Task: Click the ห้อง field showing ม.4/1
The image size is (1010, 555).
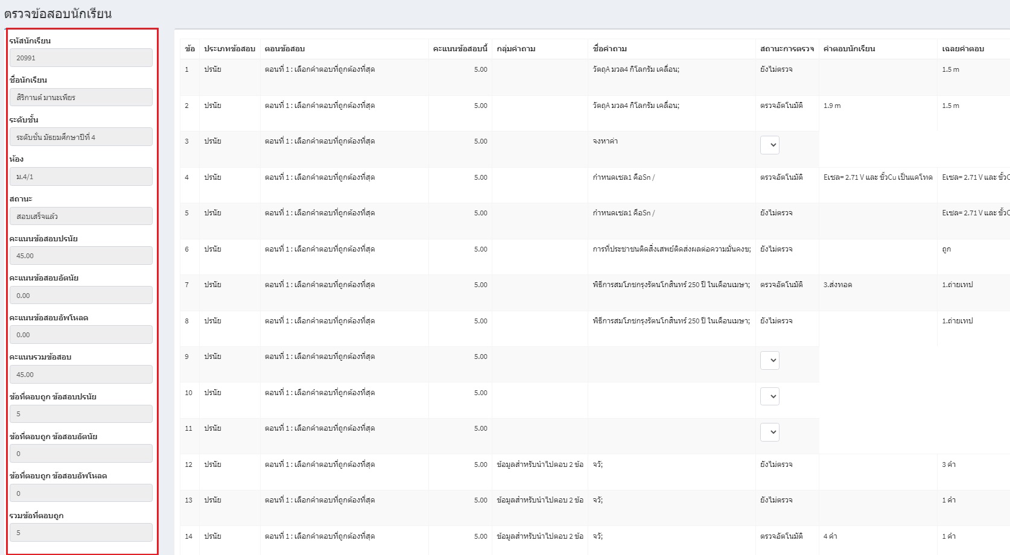Action: pyautogui.click(x=81, y=177)
